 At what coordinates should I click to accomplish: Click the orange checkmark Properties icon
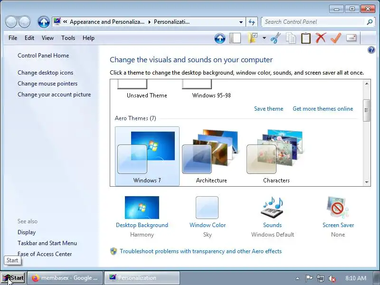(336, 38)
